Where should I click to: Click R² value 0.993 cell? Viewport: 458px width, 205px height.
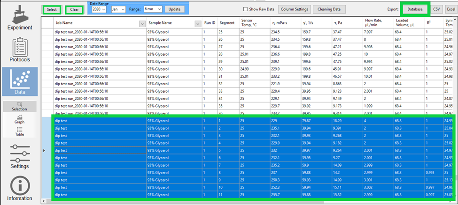tap(434, 172)
